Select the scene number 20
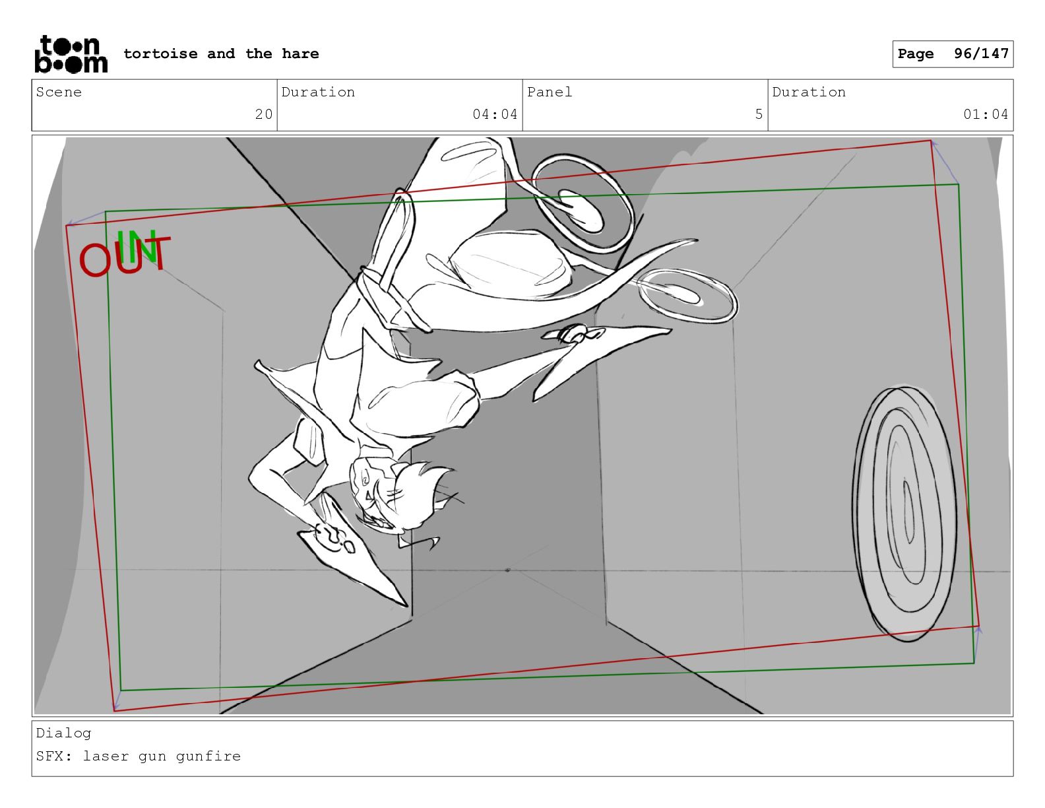 (264, 114)
